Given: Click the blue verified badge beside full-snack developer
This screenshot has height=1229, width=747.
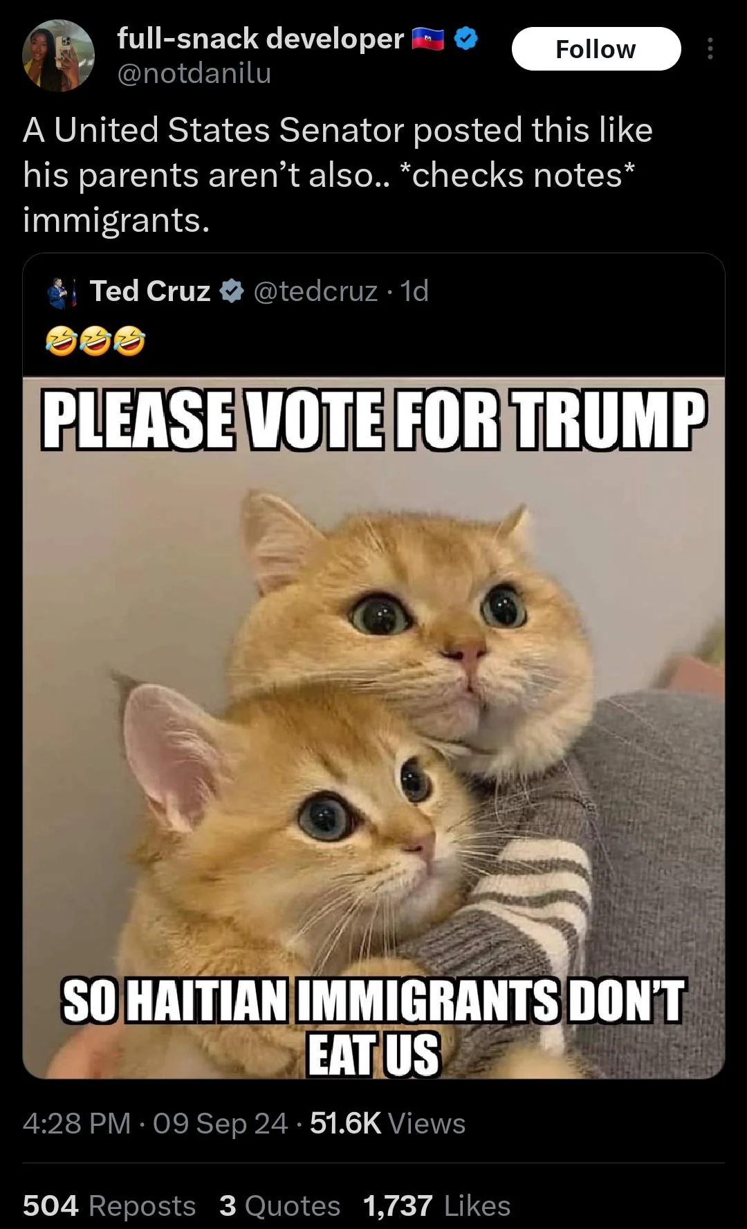Looking at the screenshot, I should pos(466,39).
